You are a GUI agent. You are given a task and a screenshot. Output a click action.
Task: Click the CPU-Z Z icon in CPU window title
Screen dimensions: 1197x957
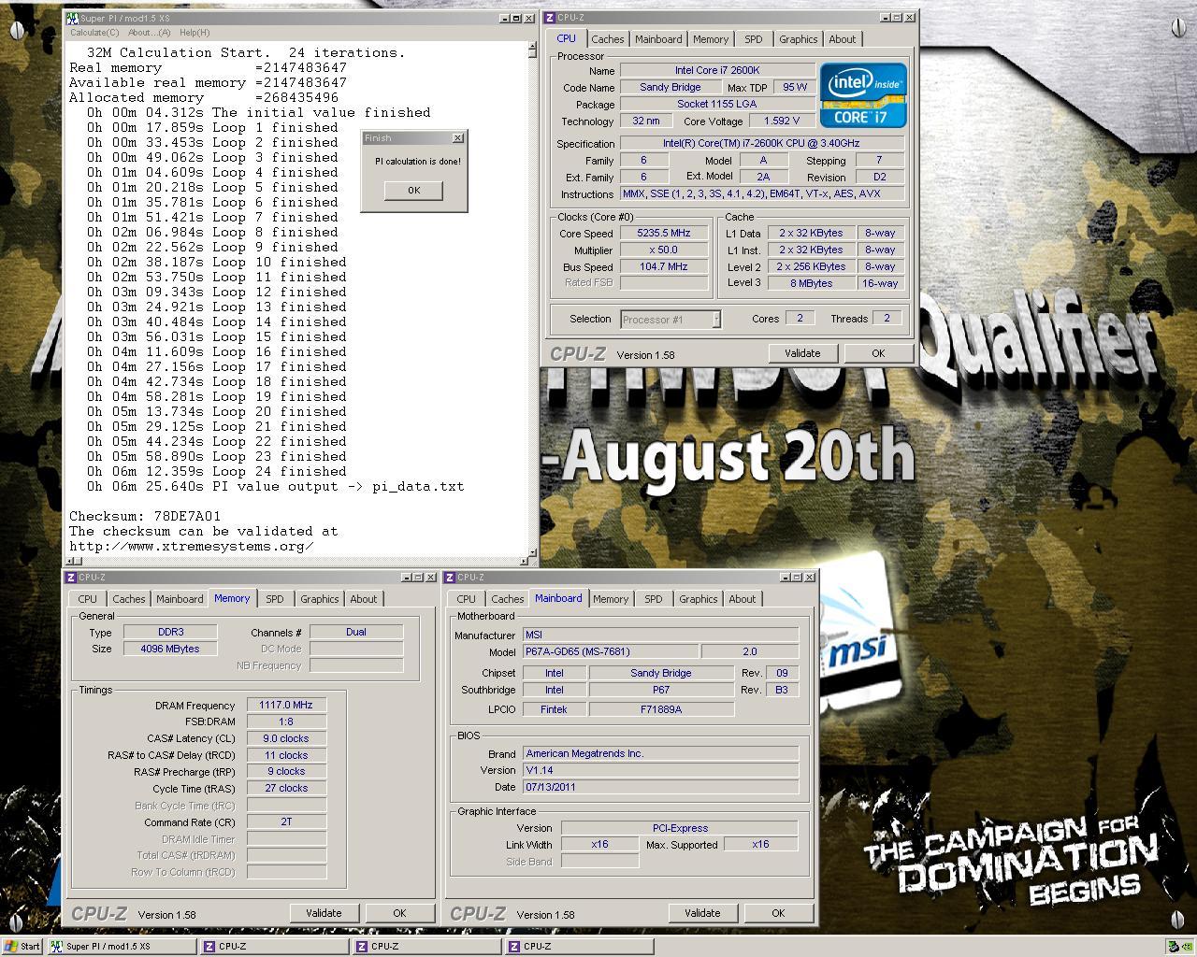coord(551,17)
